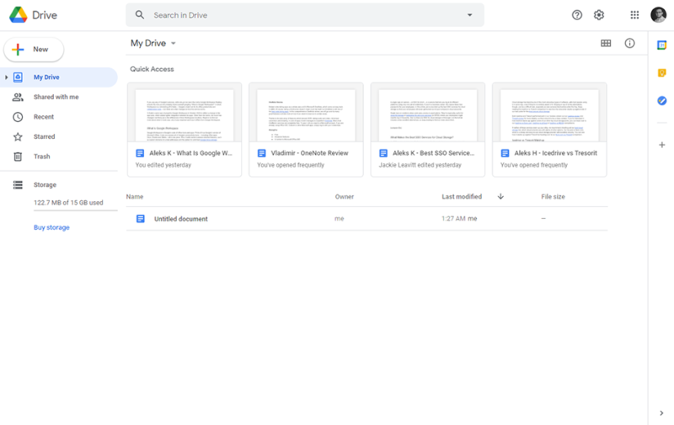Sort by the Name column header
This screenshot has width=674, height=425.
tap(135, 197)
